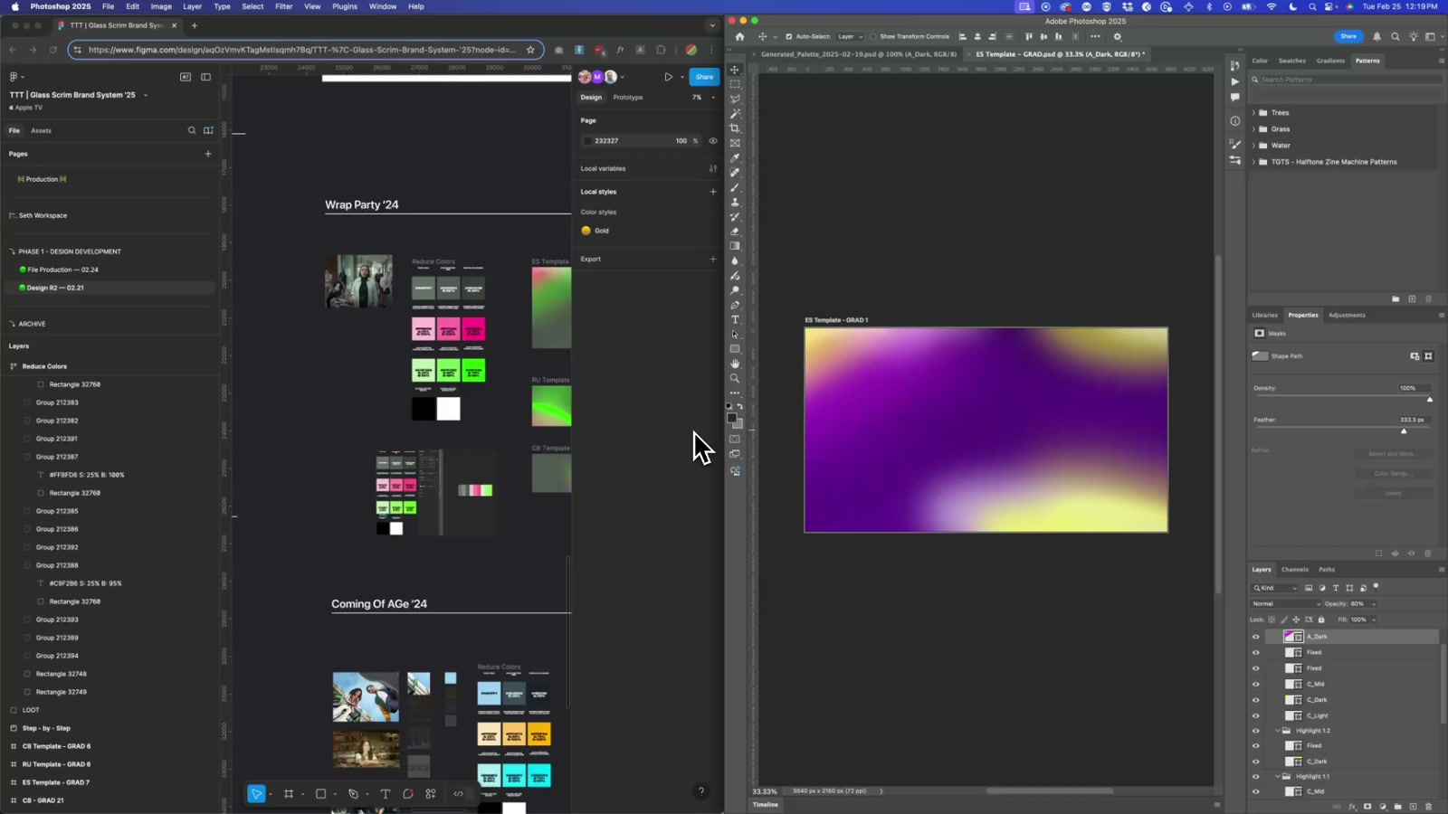Expand the Water pattern folder
Viewport: 1448px width, 814px height.
[1253, 146]
